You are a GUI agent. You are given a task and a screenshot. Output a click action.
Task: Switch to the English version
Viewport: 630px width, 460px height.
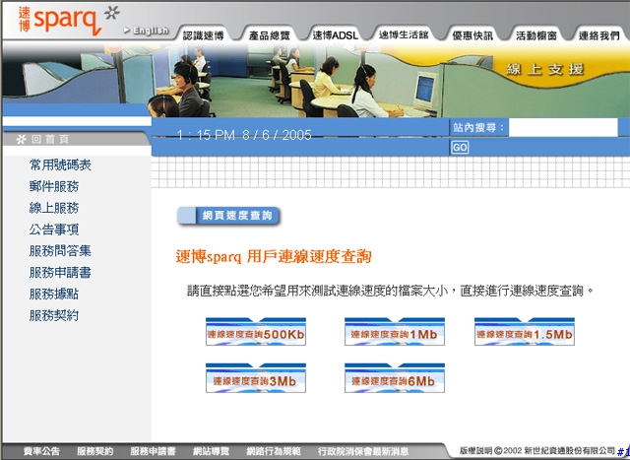coord(147,31)
